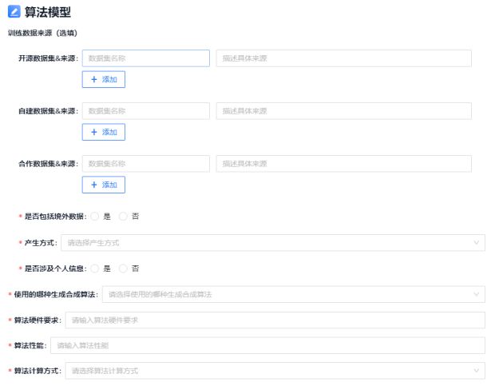Image resolution: width=499 pixels, height=386 pixels.
Task: Choose 否 for 是否涉及个人信息
Action: pos(124,269)
